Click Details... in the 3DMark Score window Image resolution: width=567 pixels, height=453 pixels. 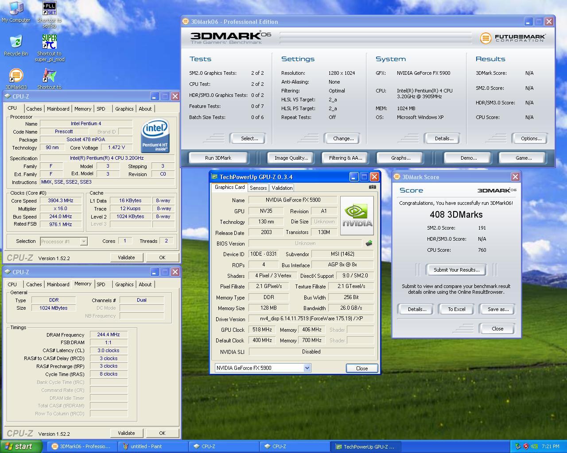click(x=417, y=309)
